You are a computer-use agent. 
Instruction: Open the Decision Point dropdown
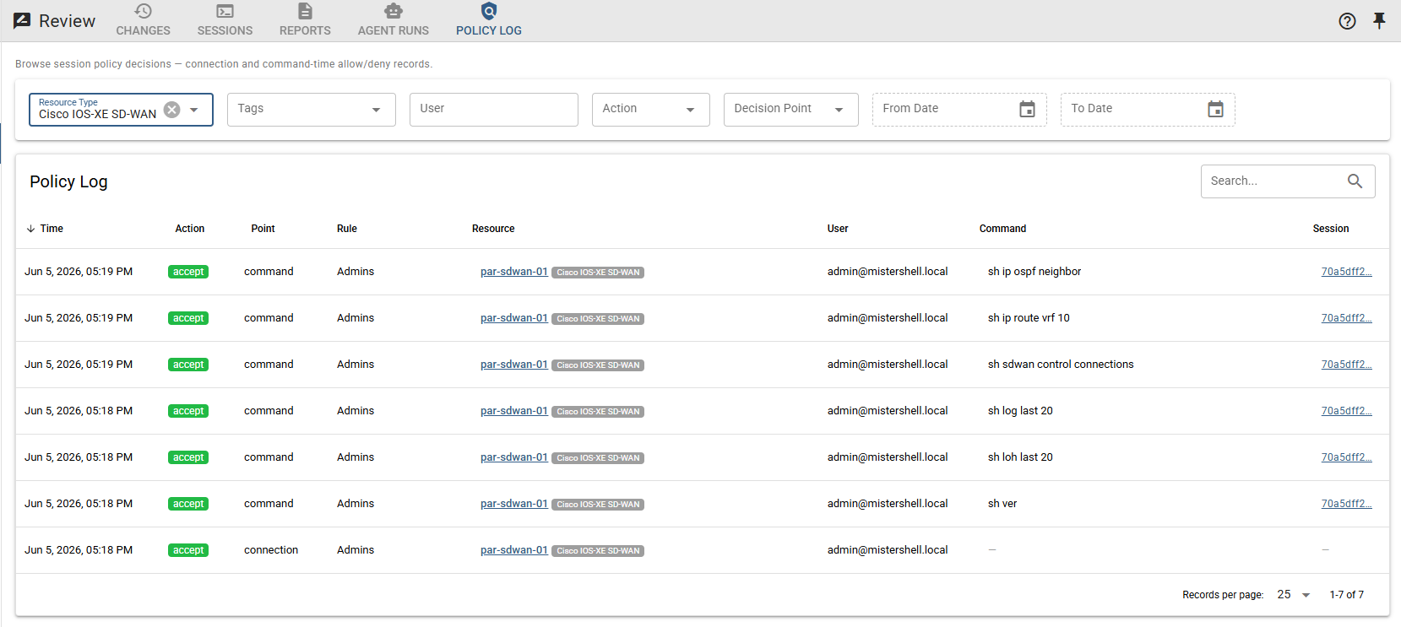click(790, 110)
